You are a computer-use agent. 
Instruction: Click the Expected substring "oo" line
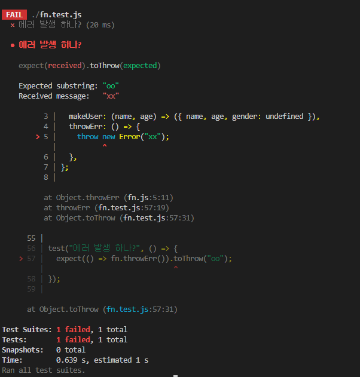pyautogui.click(x=69, y=86)
